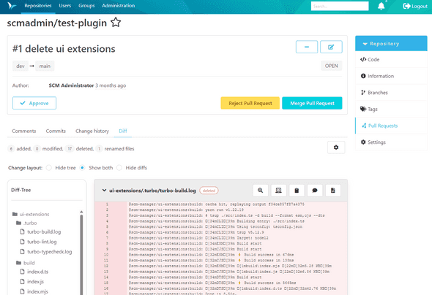
Task: Star the scmadmin/test-plugin repository
Action: point(116,23)
